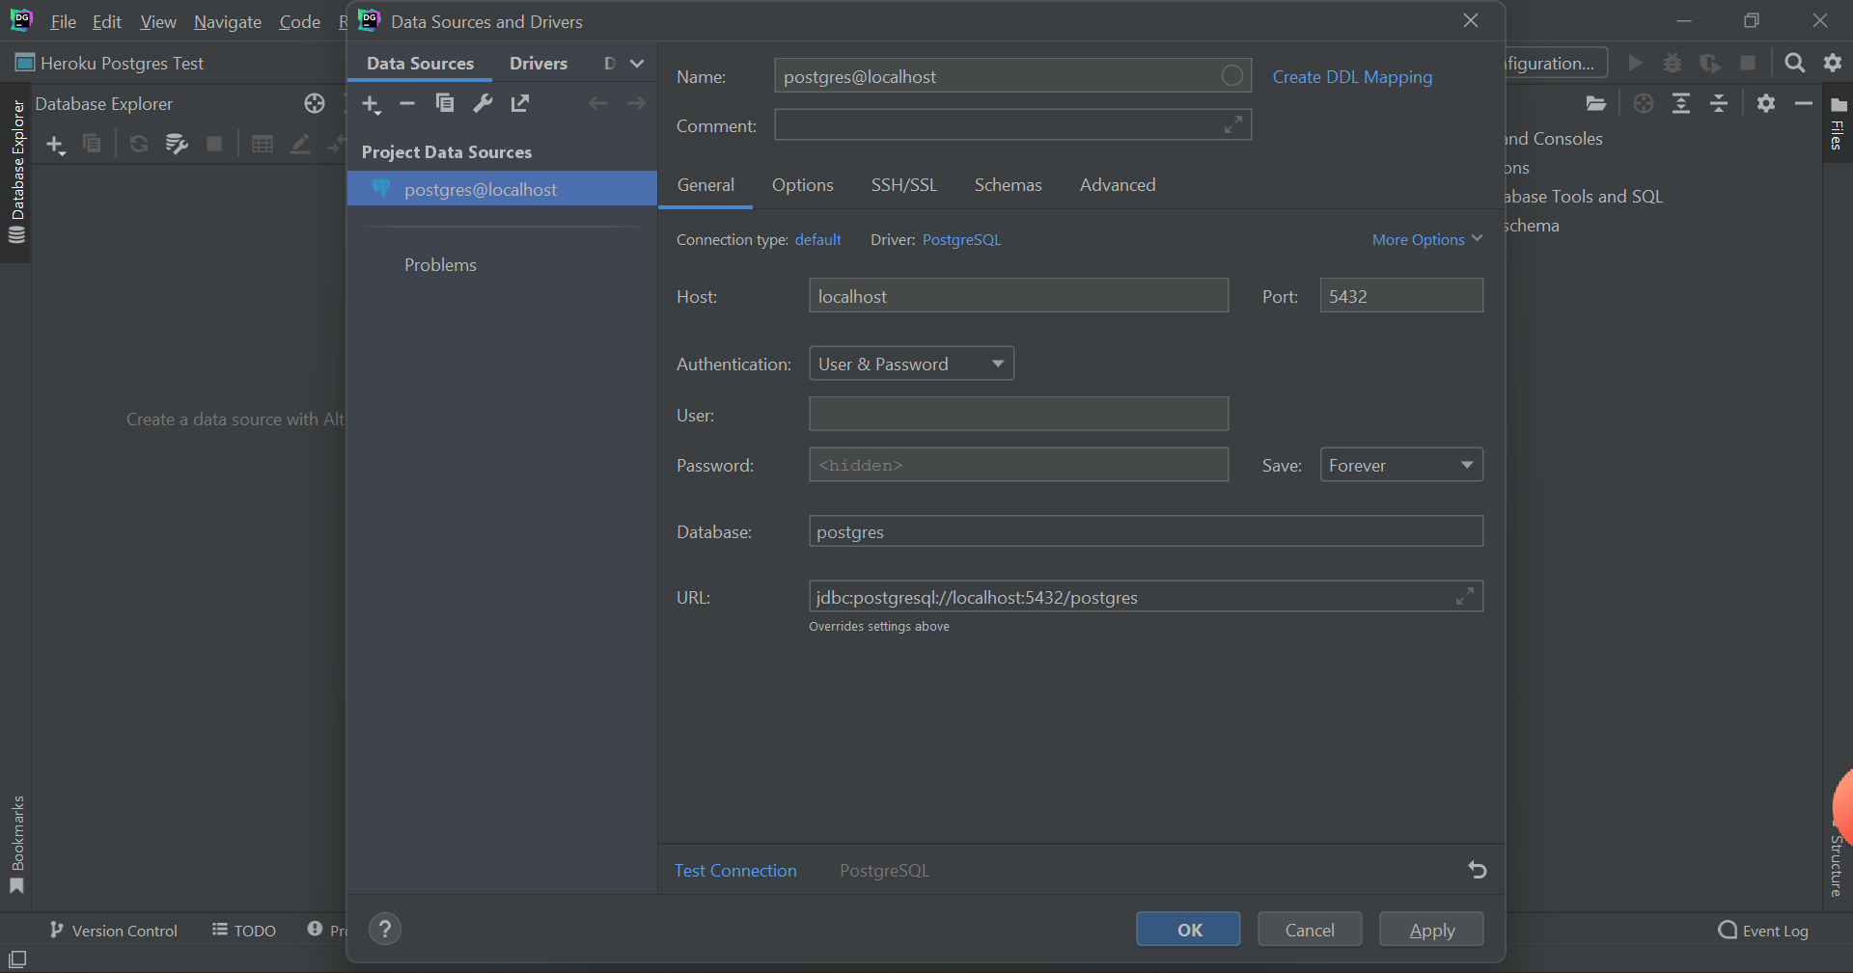Duplicate the postgres@localhost data source
Screen dimensions: 1853x973
pos(445,104)
